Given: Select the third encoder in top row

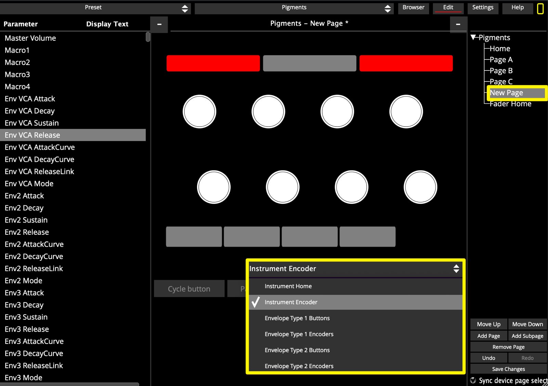Looking at the screenshot, I should click(337, 112).
